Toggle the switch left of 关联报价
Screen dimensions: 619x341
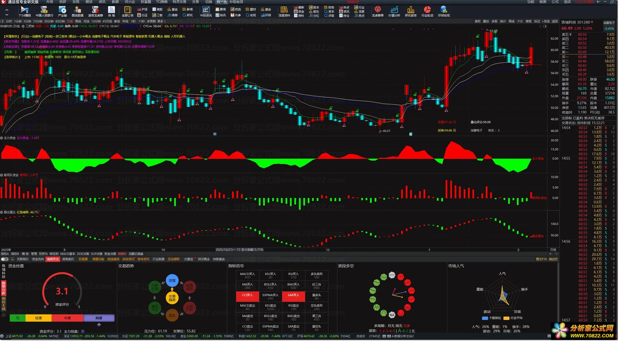click(x=5, y=259)
